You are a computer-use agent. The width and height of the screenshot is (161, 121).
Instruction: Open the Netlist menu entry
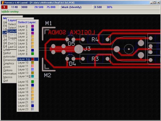[x=7, y=53]
